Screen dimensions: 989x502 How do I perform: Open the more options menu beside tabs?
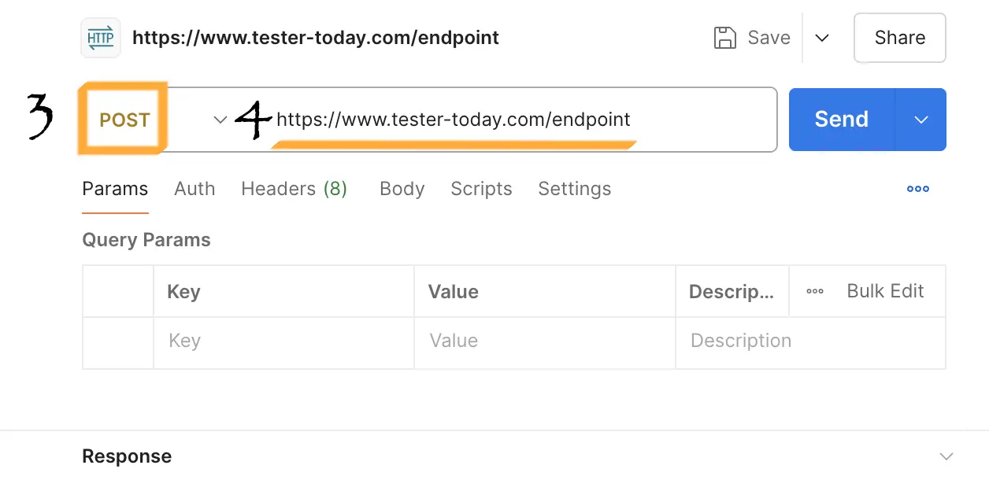(x=917, y=188)
